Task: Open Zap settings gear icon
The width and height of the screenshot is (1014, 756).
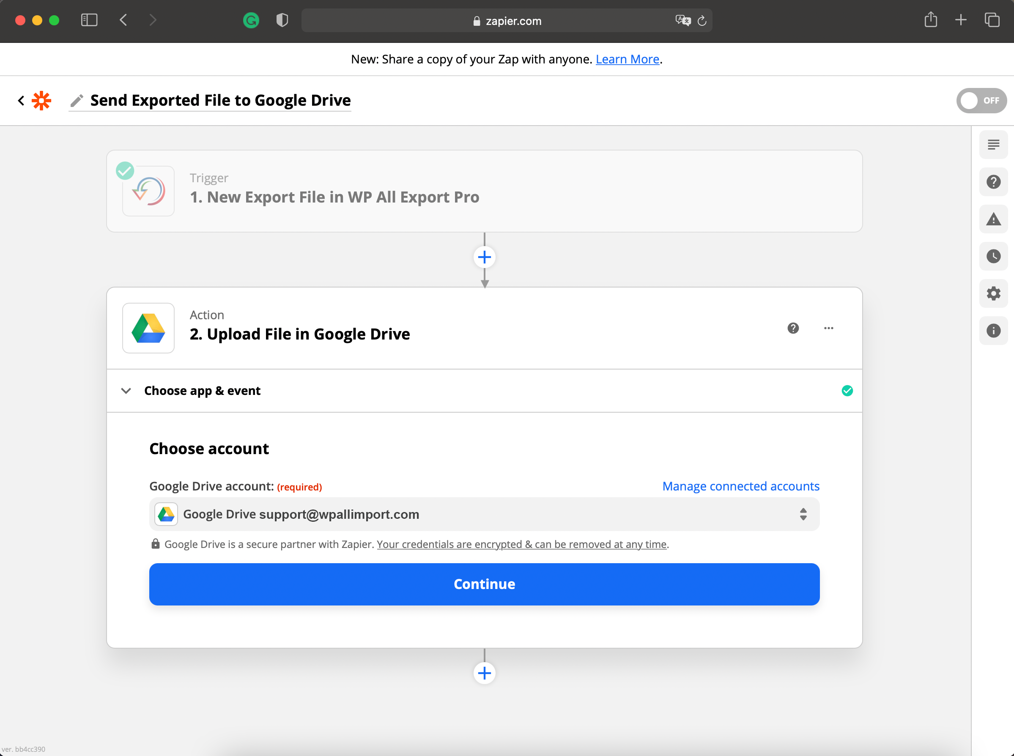Action: [x=993, y=293]
